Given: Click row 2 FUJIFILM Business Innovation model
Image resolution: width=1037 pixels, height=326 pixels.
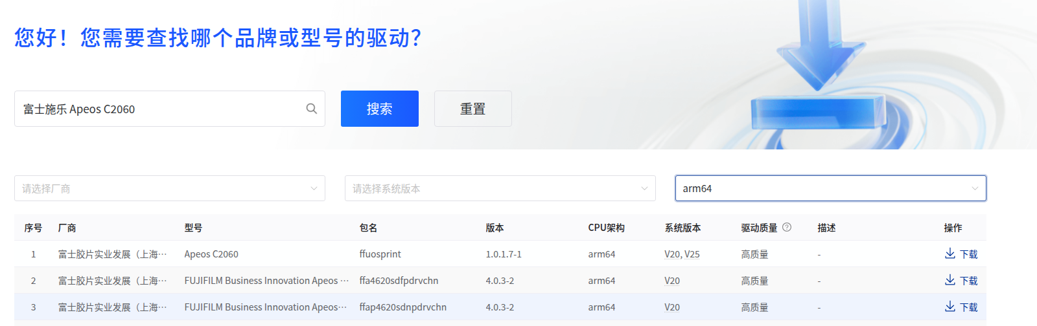Looking at the screenshot, I should (x=266, y=281).
